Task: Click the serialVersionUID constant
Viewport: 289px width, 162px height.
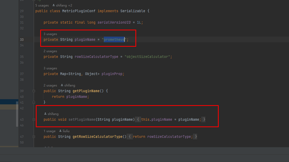Action: click(114, 23)
